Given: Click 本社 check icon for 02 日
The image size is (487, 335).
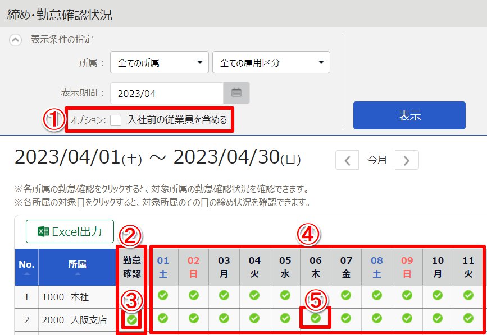Looking at the screenshot, I should [x=193, y=295].
